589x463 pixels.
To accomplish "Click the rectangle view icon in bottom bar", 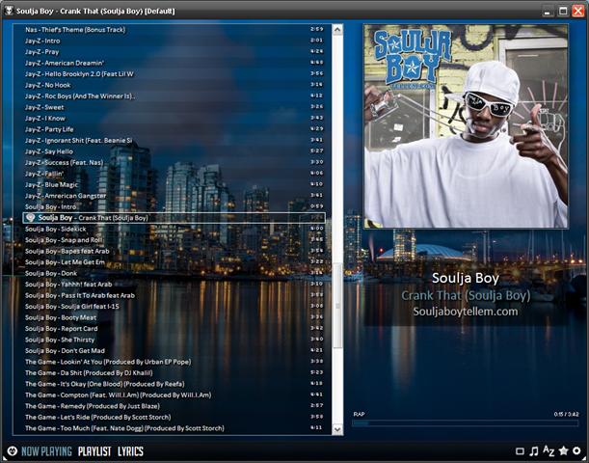I will point(520,451).
